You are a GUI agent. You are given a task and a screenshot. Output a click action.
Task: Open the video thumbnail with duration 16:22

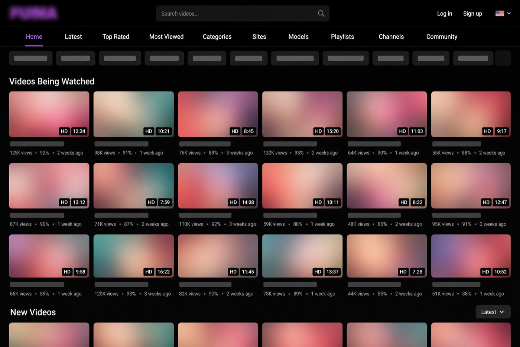[x=134, y=256]
